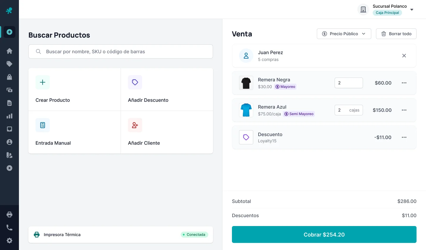Click the Caja Principal badge
Viewport: 426px width, 250px height.
(x=387, y=13)
